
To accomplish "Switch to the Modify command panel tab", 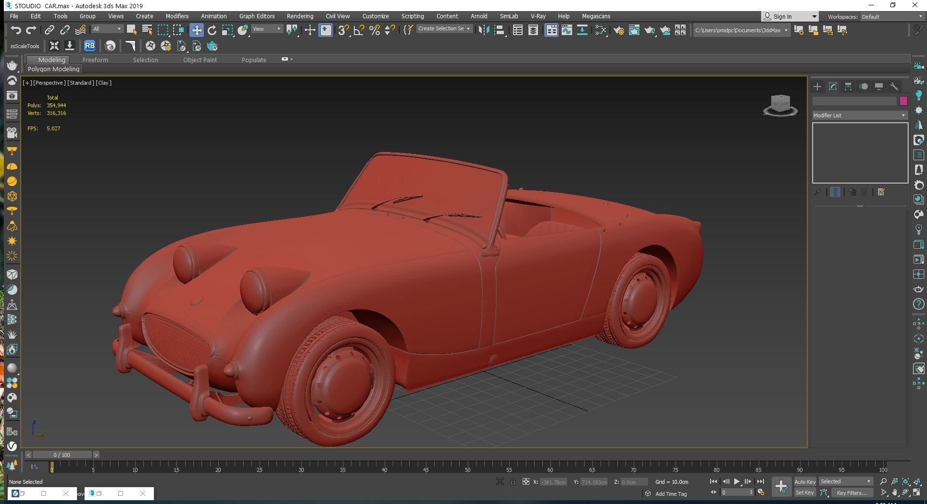I will [833, 87].
